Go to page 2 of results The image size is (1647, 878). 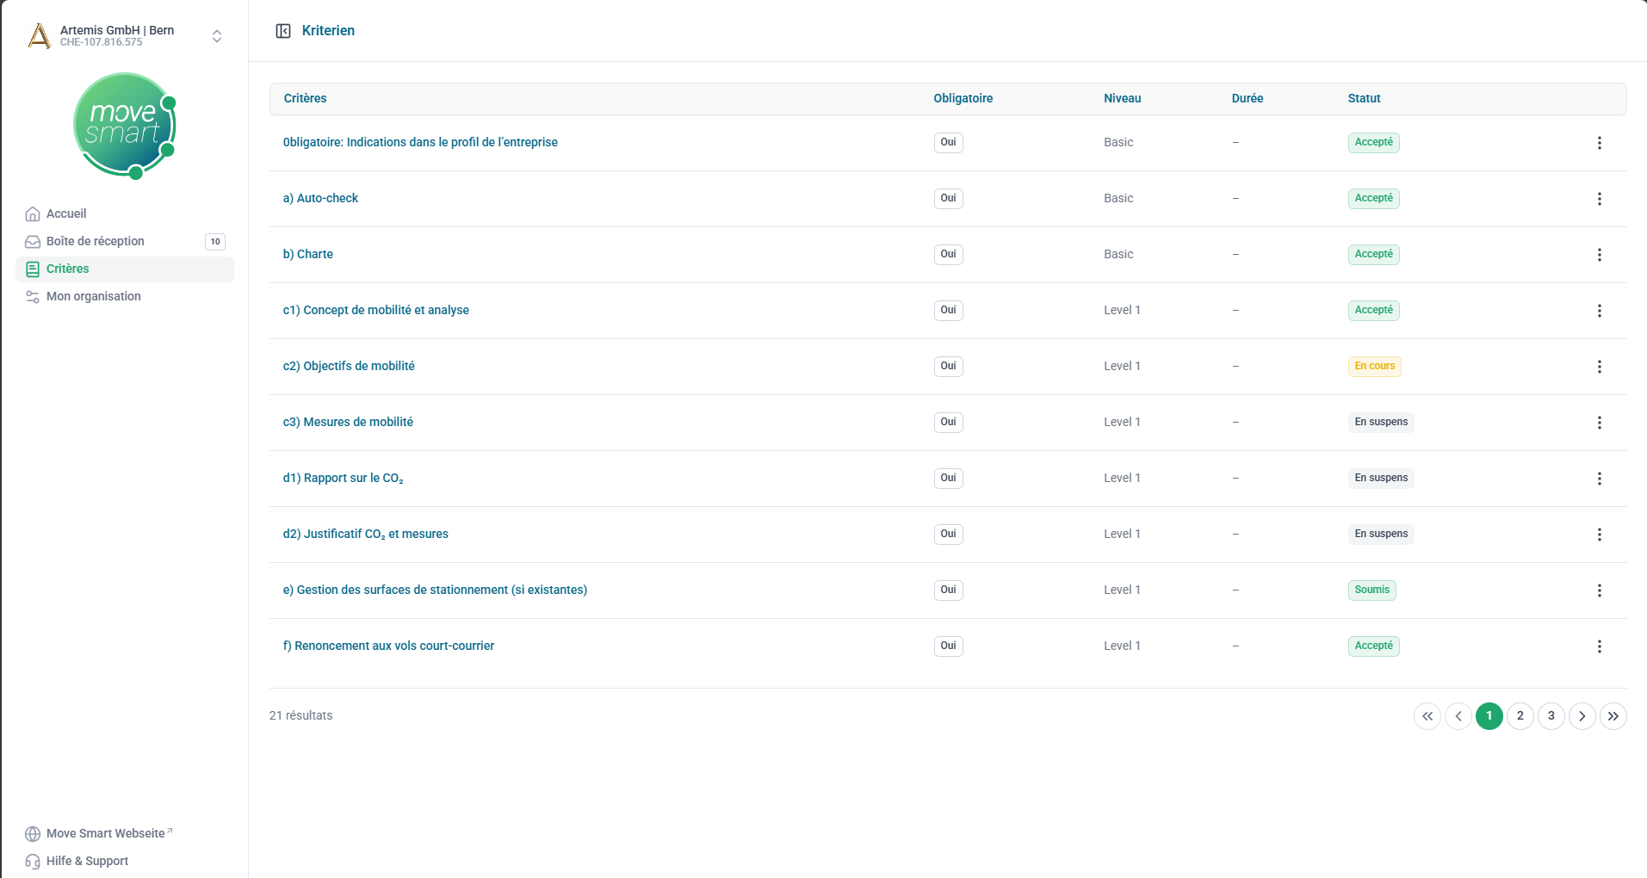coord(1520,716)
